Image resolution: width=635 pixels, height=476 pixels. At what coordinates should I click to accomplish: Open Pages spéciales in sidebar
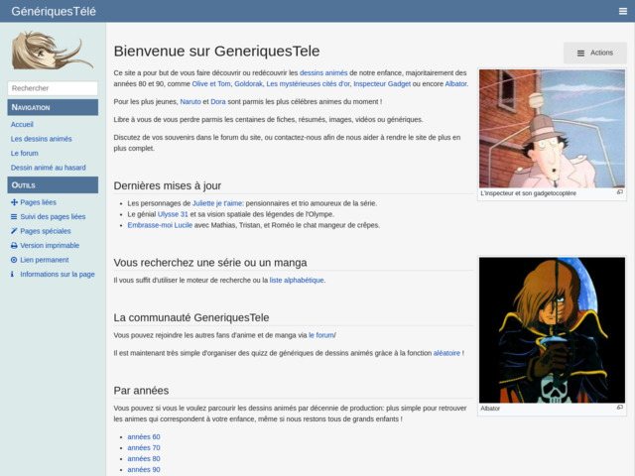coord(45,231)
